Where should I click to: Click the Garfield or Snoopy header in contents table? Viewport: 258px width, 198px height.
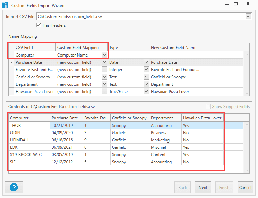(130, 118)
